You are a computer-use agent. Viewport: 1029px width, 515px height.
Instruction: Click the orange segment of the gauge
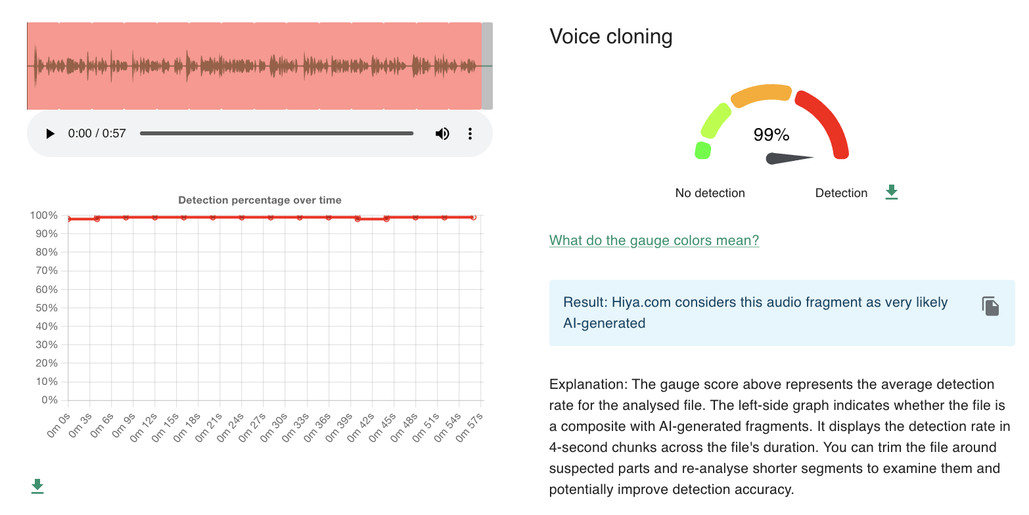coord(762,95)
